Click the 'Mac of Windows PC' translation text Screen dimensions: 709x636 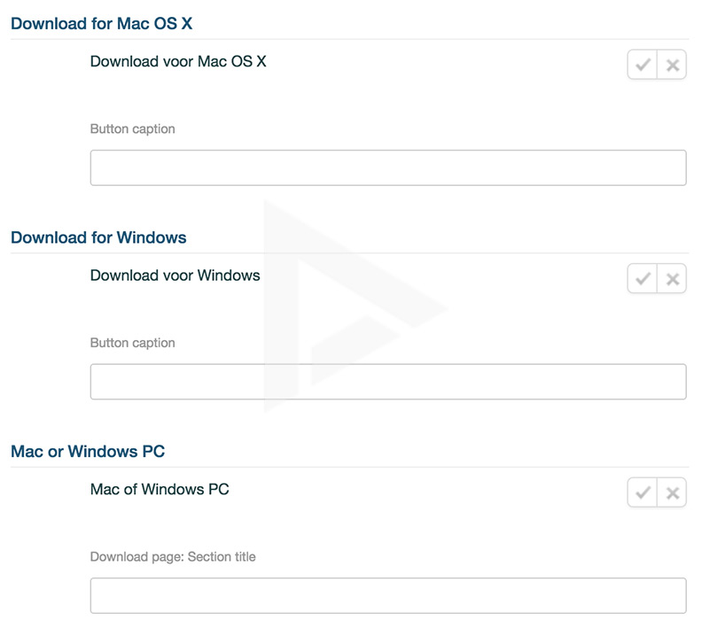coord(160,489)
